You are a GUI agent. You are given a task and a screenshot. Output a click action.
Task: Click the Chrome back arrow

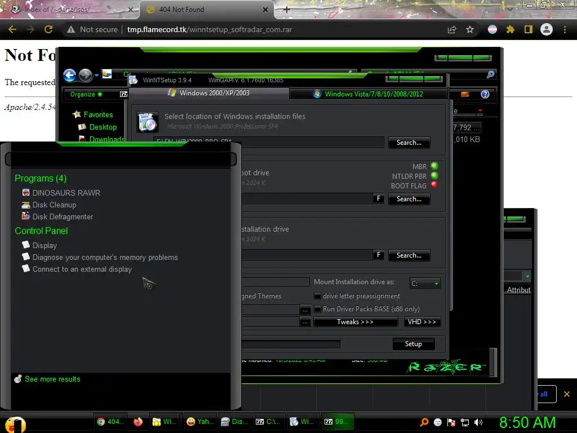[12, 30]
